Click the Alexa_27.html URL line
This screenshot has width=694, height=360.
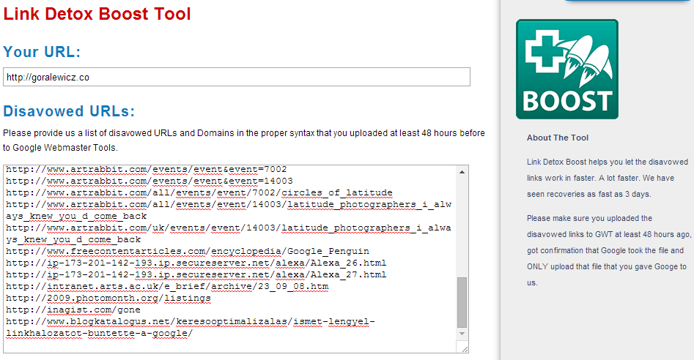(196, 274)
